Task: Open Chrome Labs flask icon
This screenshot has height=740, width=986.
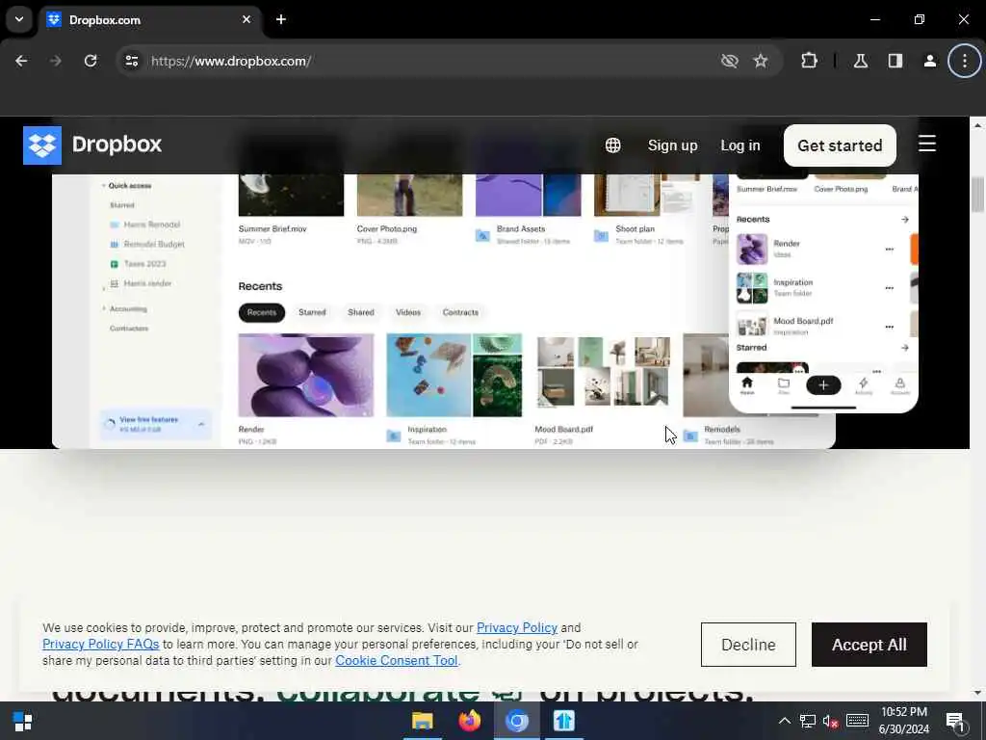Action: [861, 61]
